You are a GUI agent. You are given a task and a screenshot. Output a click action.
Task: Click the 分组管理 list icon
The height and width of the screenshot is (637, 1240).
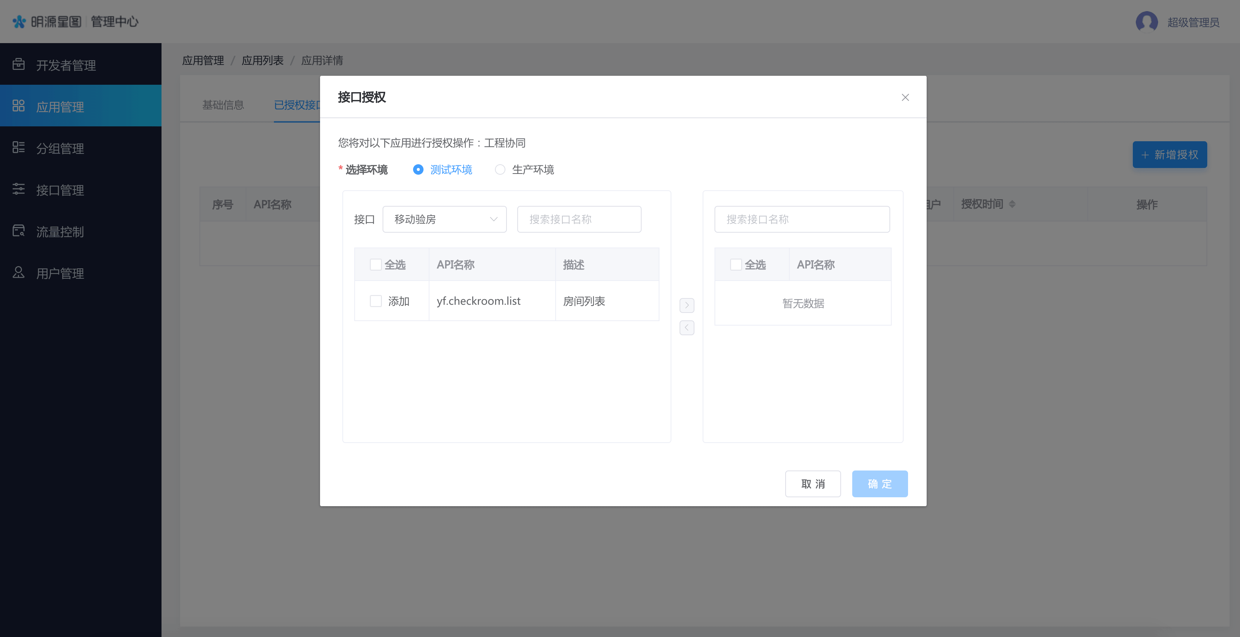[18, 148]
